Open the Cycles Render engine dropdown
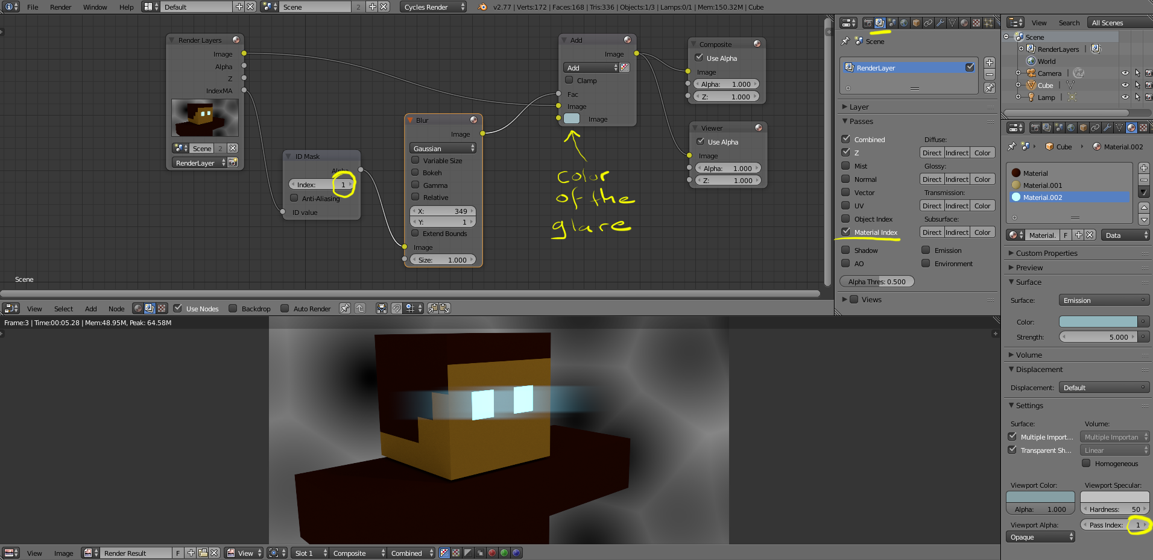 (433, 7)
